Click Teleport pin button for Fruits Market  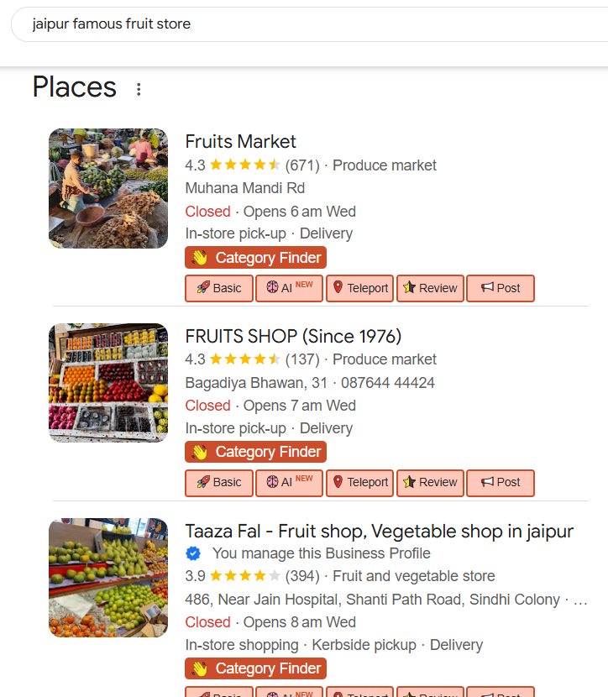(x=359, y=288)
